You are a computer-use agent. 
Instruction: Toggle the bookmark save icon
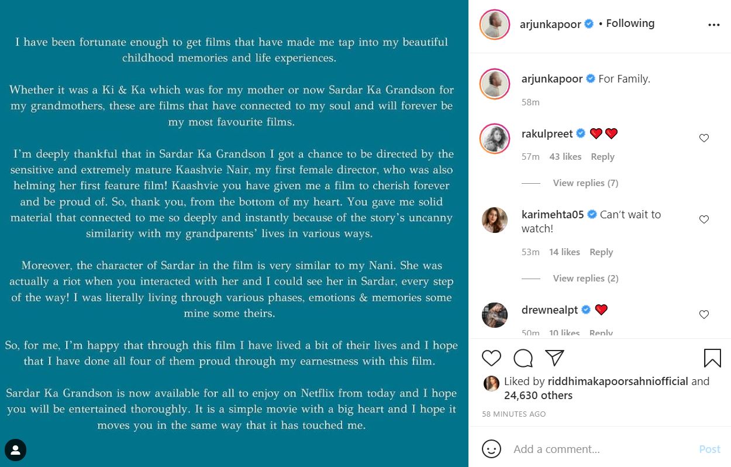click(712, 358)
